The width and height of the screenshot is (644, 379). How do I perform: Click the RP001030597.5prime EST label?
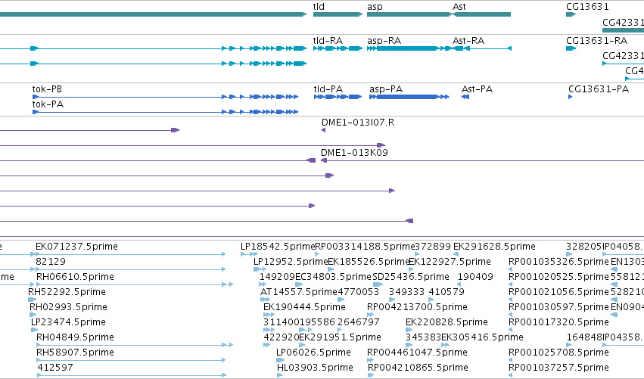[x=558, y=307]
